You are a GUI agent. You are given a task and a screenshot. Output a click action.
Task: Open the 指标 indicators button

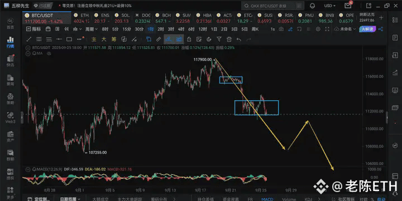coord(33,29)
